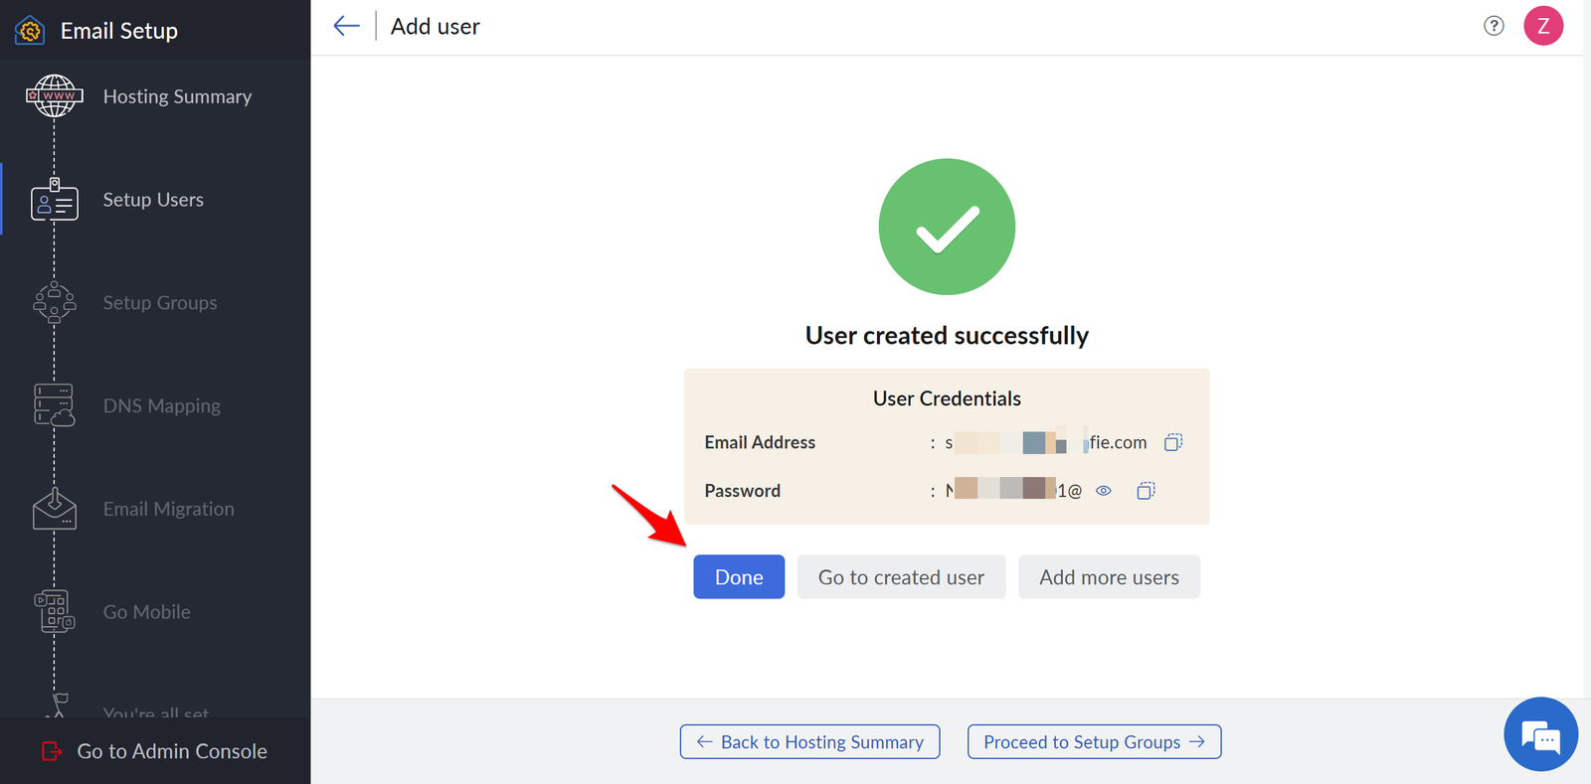Click Add more users button
This screenshot has width=1591, height=784.
tap(1109, 577)
